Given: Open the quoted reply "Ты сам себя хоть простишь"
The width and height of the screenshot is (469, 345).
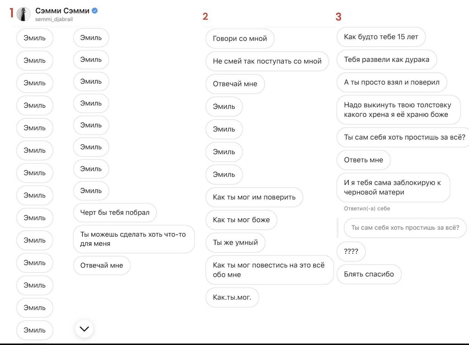Looking at the screenshot, I should pyautogui.click(x=405, y=228).
